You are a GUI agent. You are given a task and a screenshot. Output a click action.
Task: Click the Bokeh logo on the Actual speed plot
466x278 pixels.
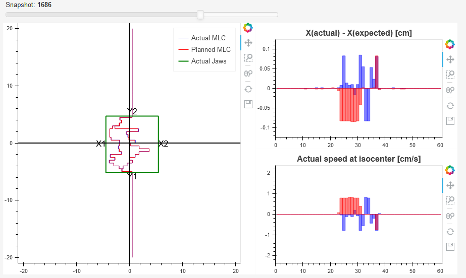point(450,170)
